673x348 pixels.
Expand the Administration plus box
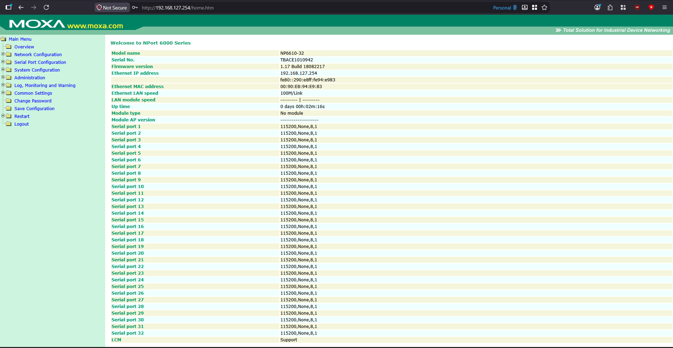point(3,77)
